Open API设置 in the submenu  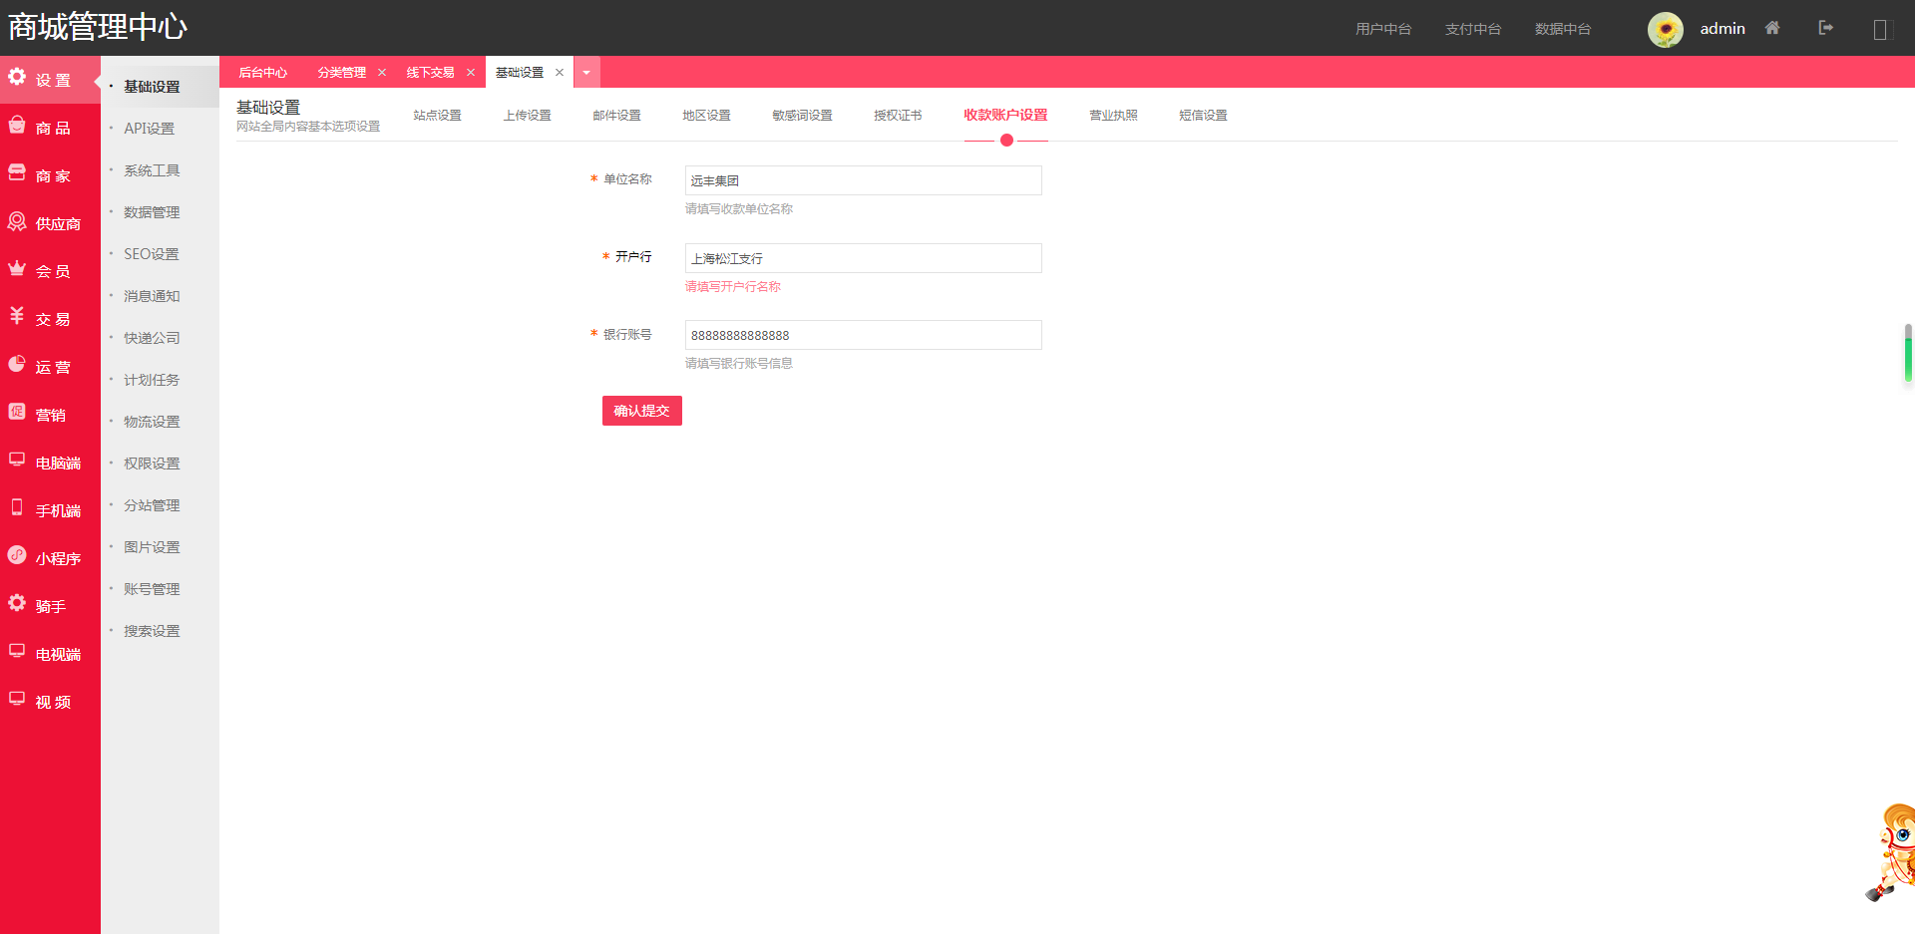[150, 129]
